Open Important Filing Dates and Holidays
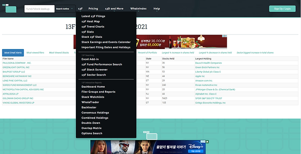Image resolution: width=301 pixels, height=154 pixels. coord(106,47)
